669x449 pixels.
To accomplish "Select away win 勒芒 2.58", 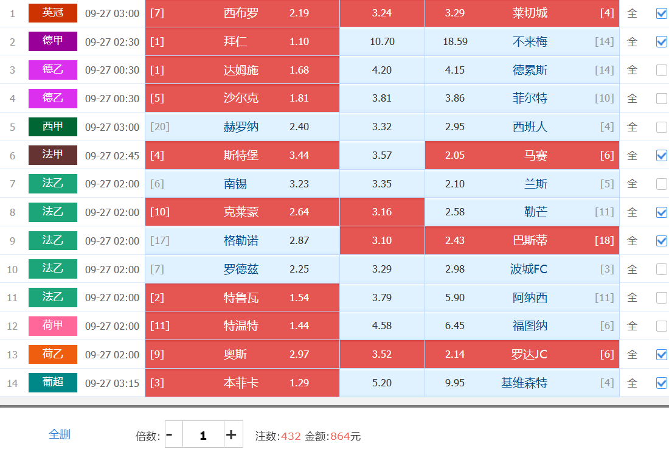I will tap(522, 212).
